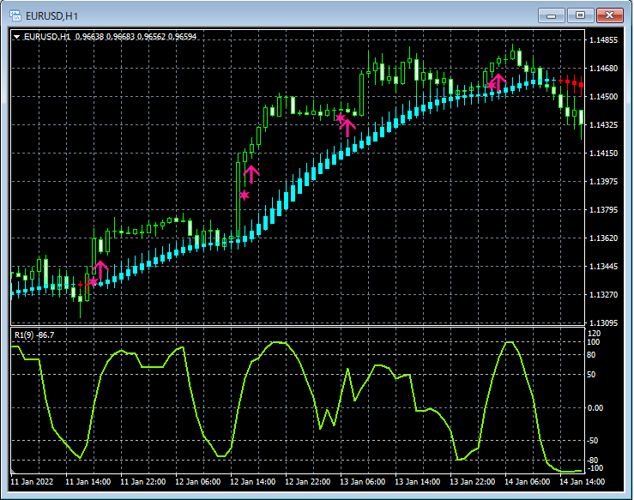The width and height of the screenshot is (634, 500).
Task: Minimize the EURUSD,H1 chart window
Action: (553, 15)
